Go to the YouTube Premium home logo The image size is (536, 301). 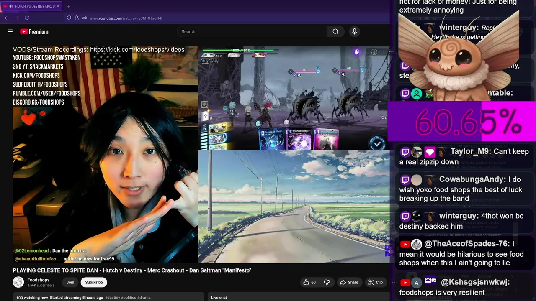pos(34,32)
